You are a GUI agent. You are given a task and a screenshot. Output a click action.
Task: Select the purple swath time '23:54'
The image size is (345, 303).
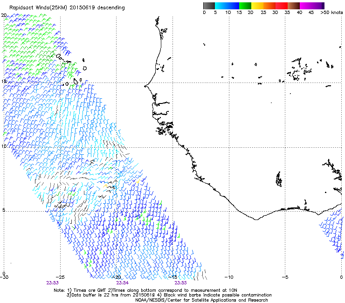122,283
